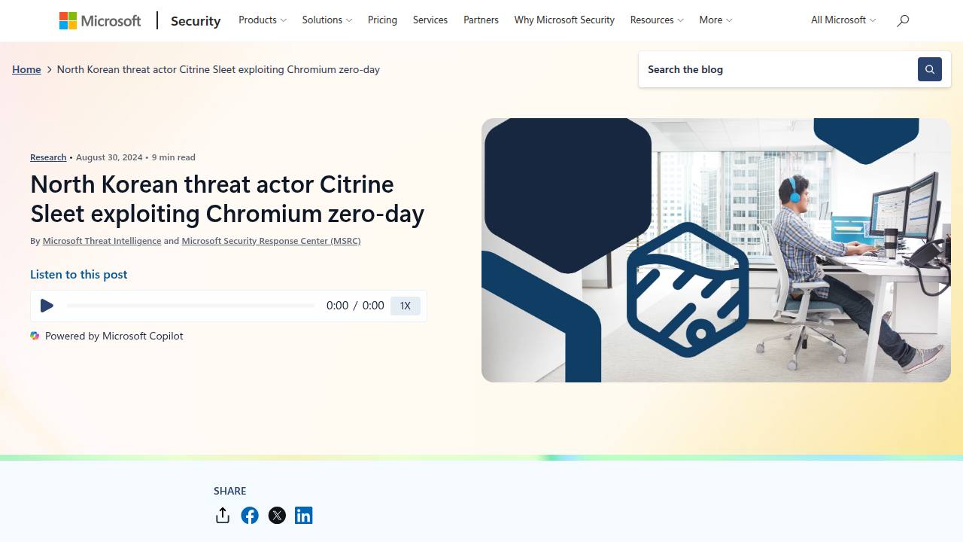Image resolution: width=963 pixels, height=542 pixels.
Task: Click the article hero image
Action: [x=716, y=250]
